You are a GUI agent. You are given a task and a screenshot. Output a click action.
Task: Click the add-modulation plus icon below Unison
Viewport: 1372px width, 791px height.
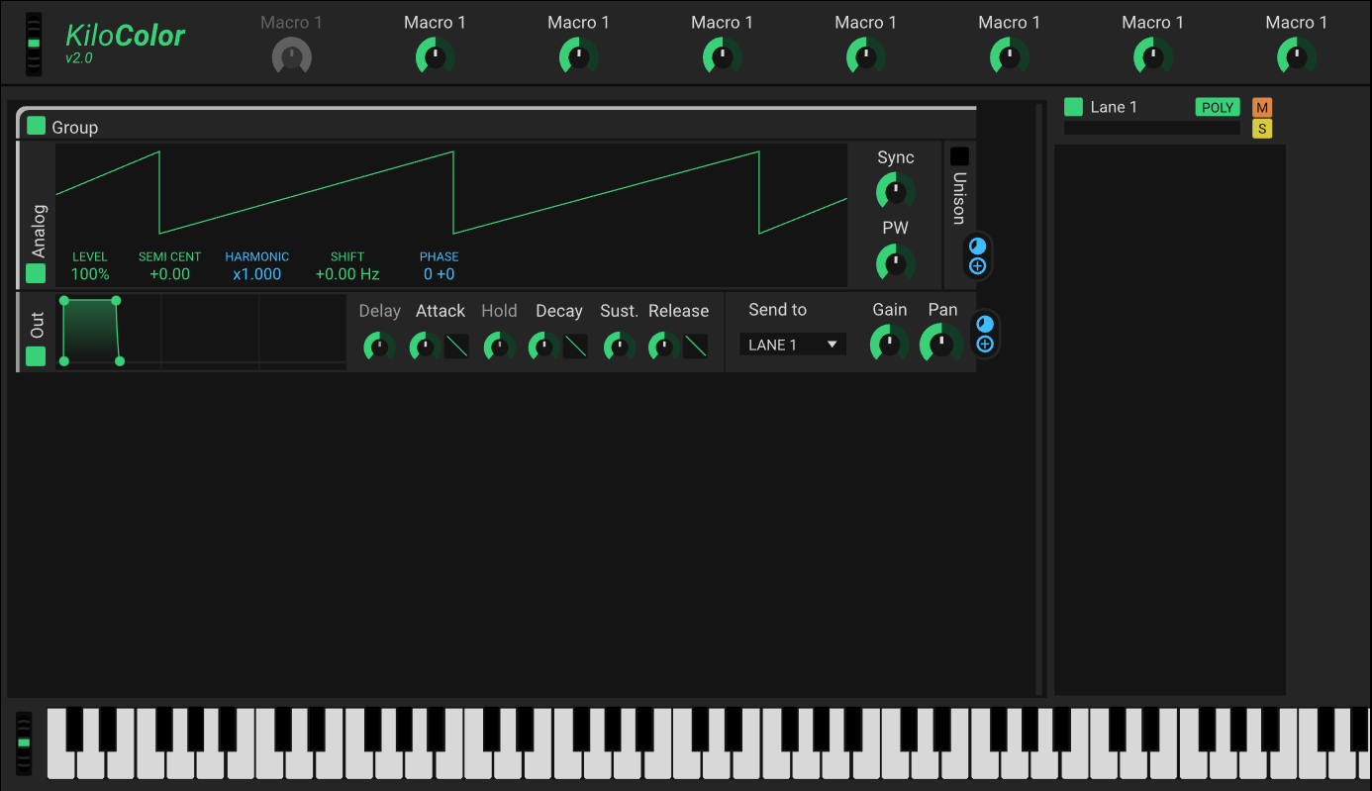pyautogui.click(x=977, y=265)
